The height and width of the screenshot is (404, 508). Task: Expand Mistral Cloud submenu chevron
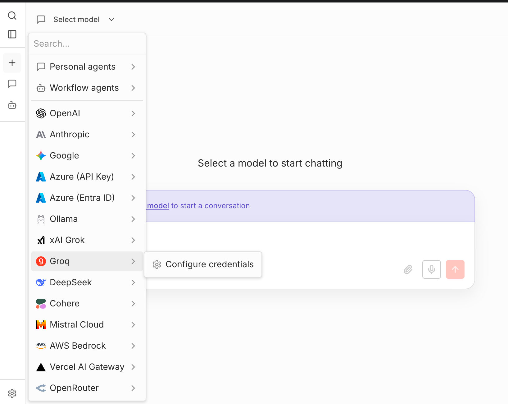tap(133, 325)
